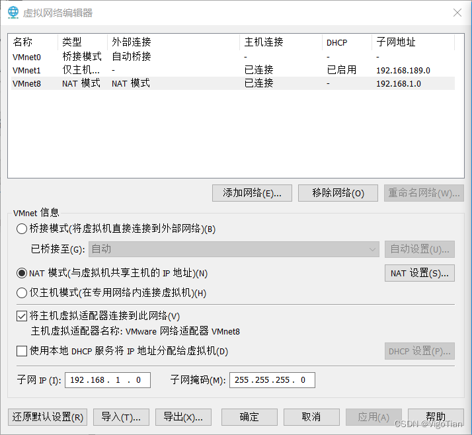Enable 使用本地 DHCP 服务 checkbox
The height and width of the screenshot is (435, 472).
[22, 351]
